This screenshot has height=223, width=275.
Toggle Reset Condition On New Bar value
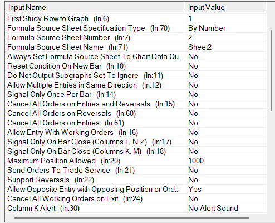225,66
